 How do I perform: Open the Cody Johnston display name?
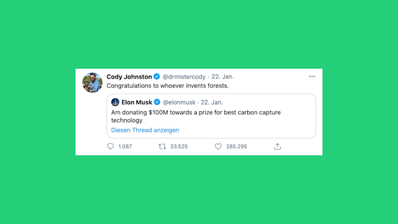(x=129, y=77)
